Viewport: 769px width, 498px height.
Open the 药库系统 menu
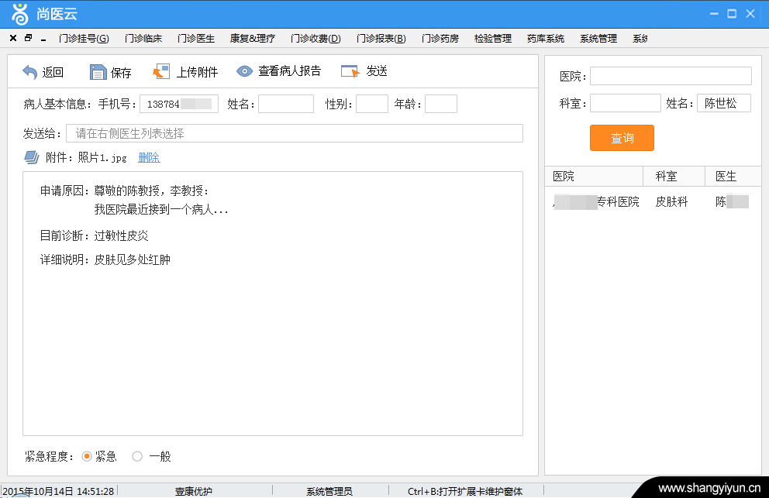[546, 38]
